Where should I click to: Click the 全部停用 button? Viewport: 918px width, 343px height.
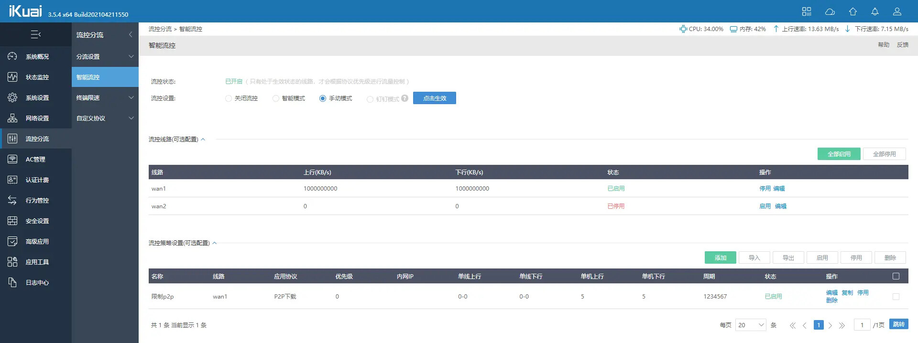click(x=885, y=154)
